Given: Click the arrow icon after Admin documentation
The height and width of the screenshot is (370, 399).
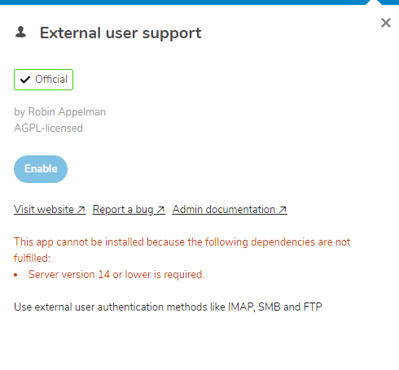Looking at the screenshot, I should pos(283,210).
